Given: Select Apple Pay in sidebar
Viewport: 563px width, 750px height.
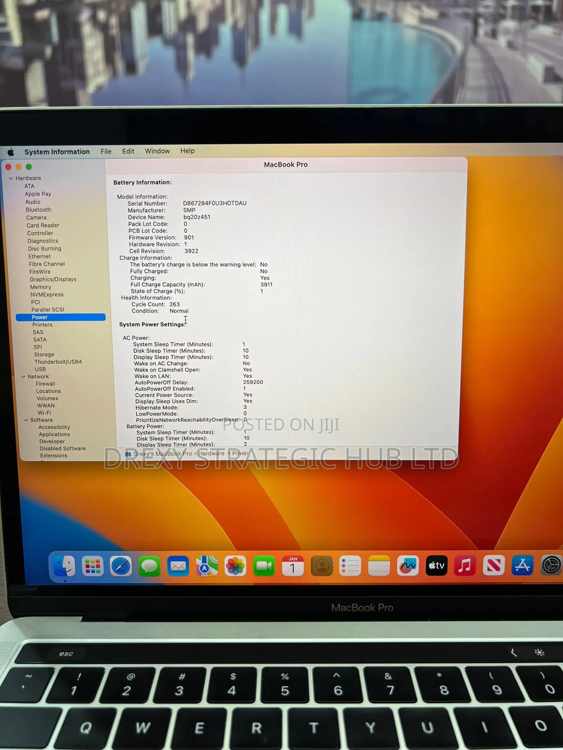Looking at the screenshot, I should pos(38,194).
